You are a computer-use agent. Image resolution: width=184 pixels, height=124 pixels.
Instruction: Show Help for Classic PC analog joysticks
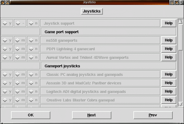pos(168,74)
